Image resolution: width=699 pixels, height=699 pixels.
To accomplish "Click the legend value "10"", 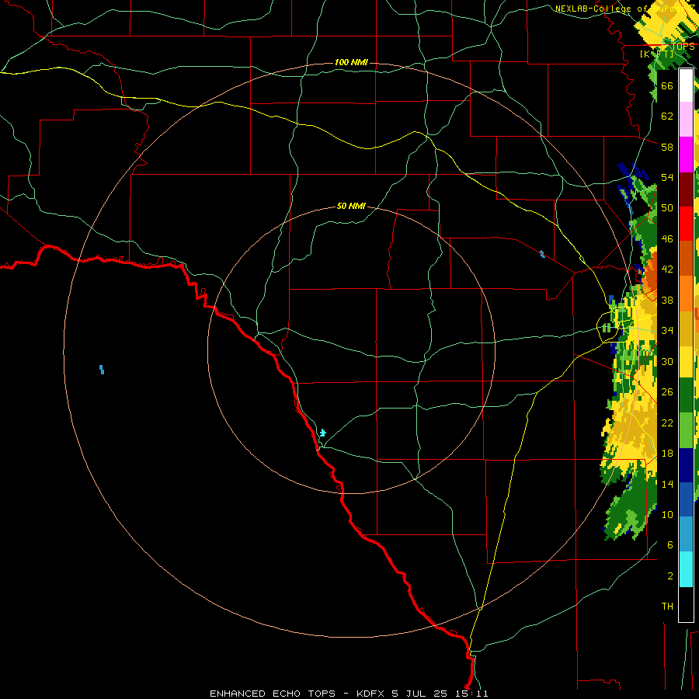I will coord(667,514).
